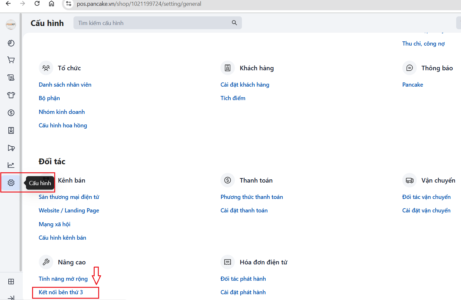This screenshot has height=300, width=461.
Task: Open Phương thức thanh toán settings
Action: (x=252, y=197)
